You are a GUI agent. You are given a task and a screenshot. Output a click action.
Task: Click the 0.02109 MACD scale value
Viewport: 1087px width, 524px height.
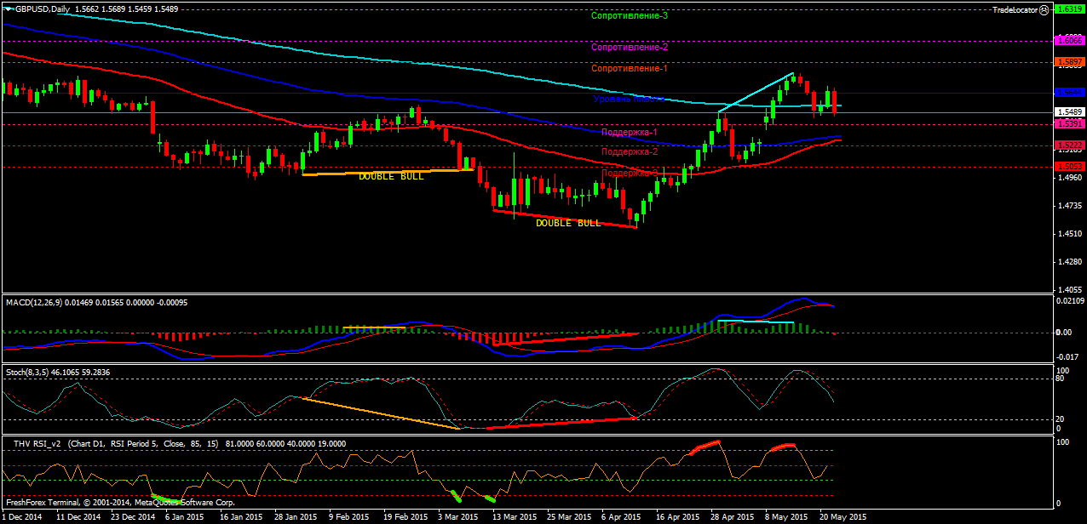point(1070,300)
